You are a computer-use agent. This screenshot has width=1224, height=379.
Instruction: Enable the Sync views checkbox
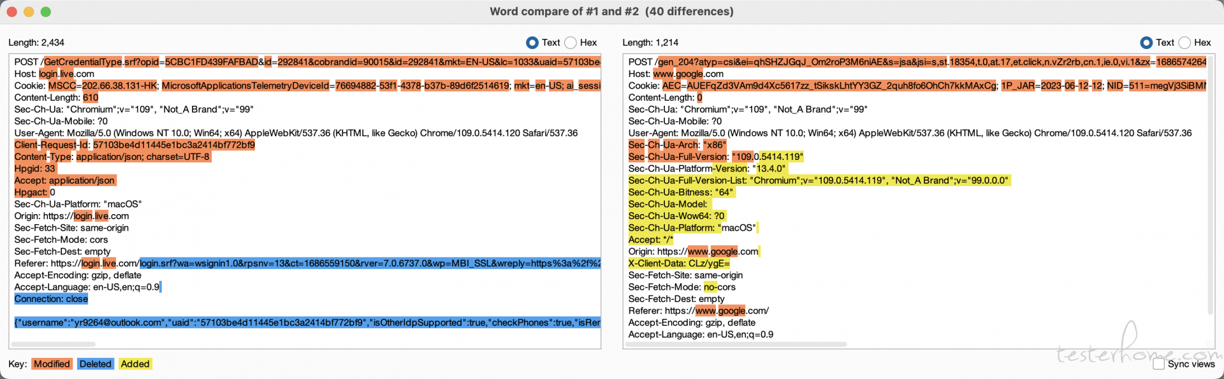click(x=1159, y=364)
